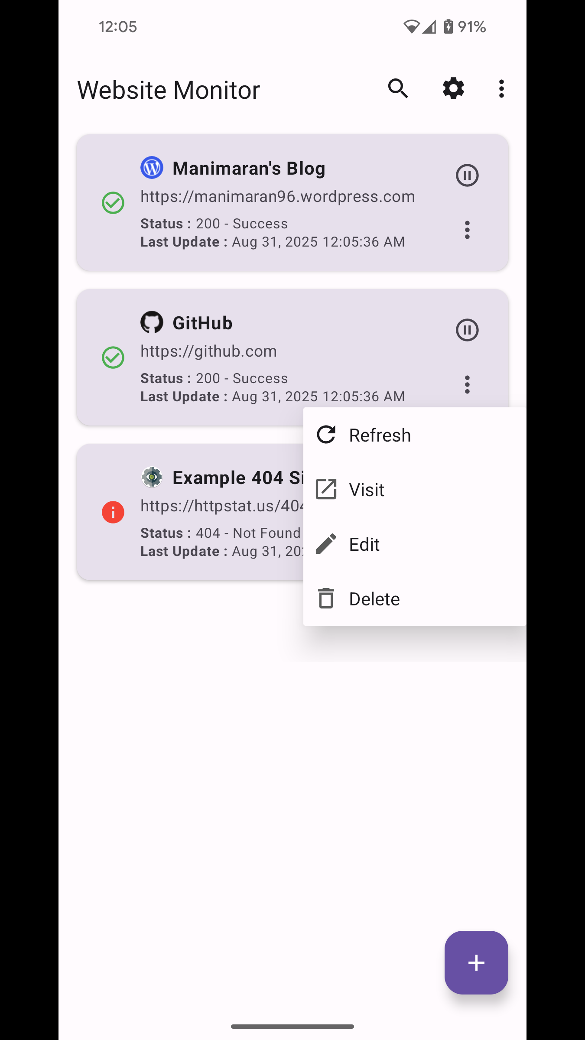Open settings gear in toolbar
The image size is (585, 1040).
coord(453,89)
